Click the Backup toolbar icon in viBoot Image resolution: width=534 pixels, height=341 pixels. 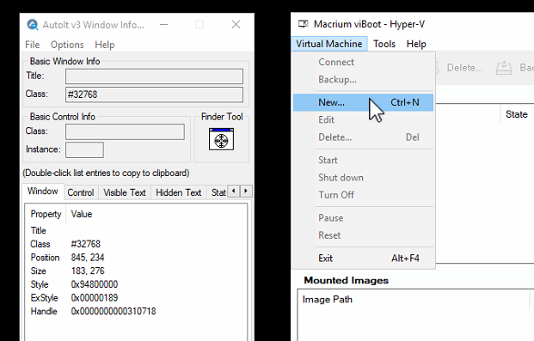pos(504,67)
